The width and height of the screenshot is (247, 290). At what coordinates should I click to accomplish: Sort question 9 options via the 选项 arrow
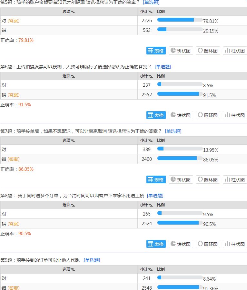73,270
